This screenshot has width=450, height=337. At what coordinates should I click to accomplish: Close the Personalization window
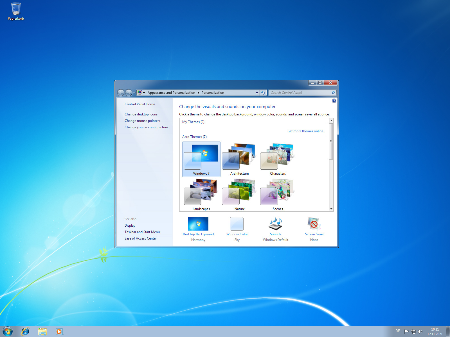click(330, 83)
